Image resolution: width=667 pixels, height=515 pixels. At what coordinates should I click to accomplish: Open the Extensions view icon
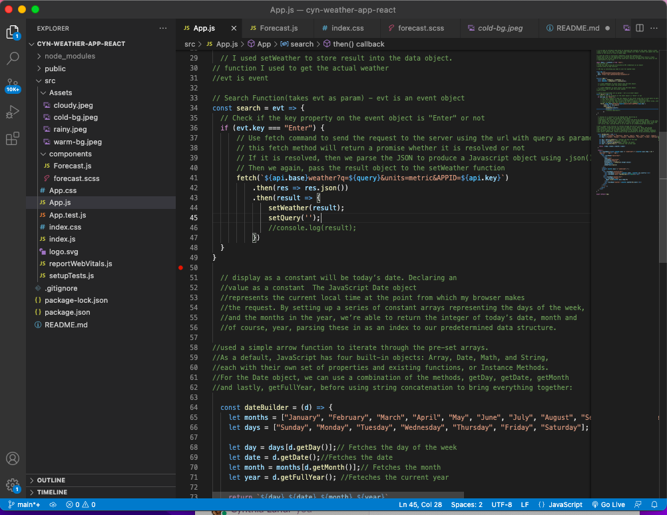click(x=13, y=138)
